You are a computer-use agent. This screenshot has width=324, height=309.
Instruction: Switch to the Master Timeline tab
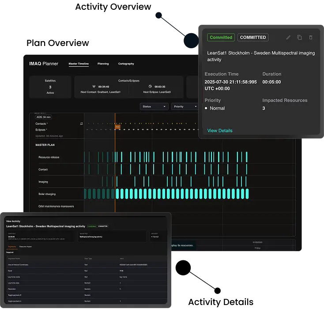click(x=79, y=64)
